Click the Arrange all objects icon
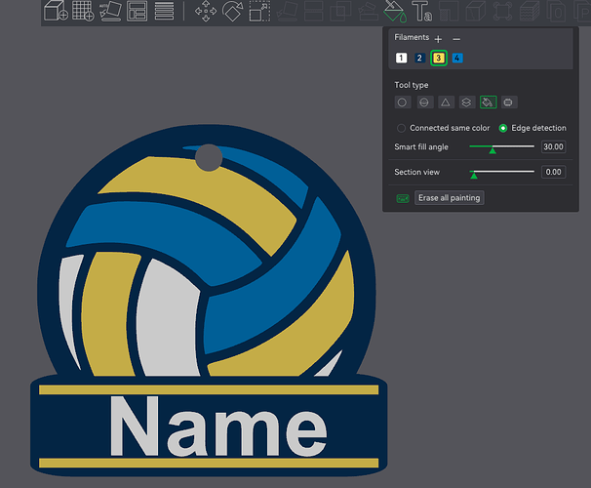Screen dimensions: 591x488 tap(137, 11)
